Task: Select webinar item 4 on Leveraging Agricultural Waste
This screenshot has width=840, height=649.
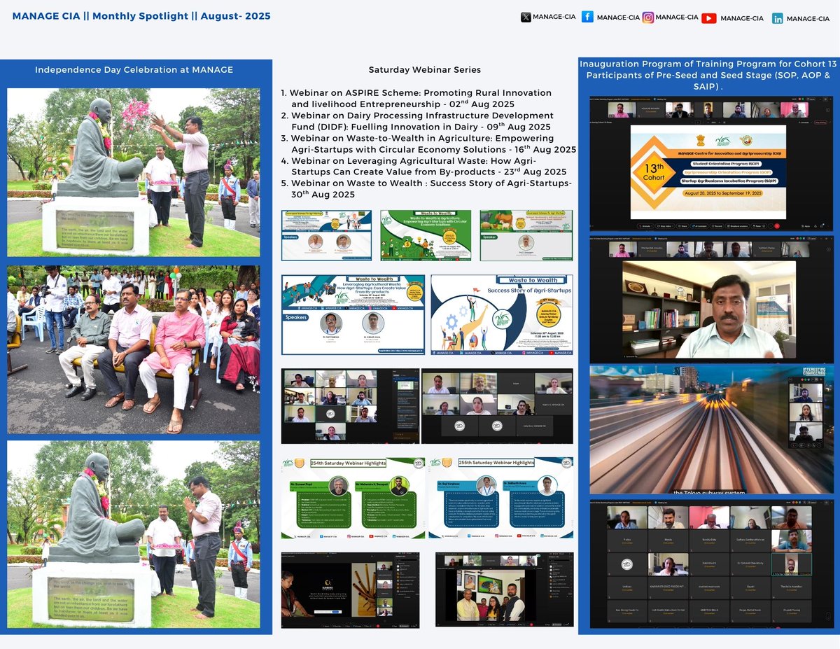Action: 423,167
